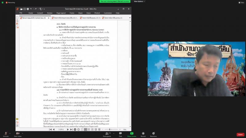Open the Share ribbon tab
This screenshot has width=246, height=138.
click(x=80, y=13)
